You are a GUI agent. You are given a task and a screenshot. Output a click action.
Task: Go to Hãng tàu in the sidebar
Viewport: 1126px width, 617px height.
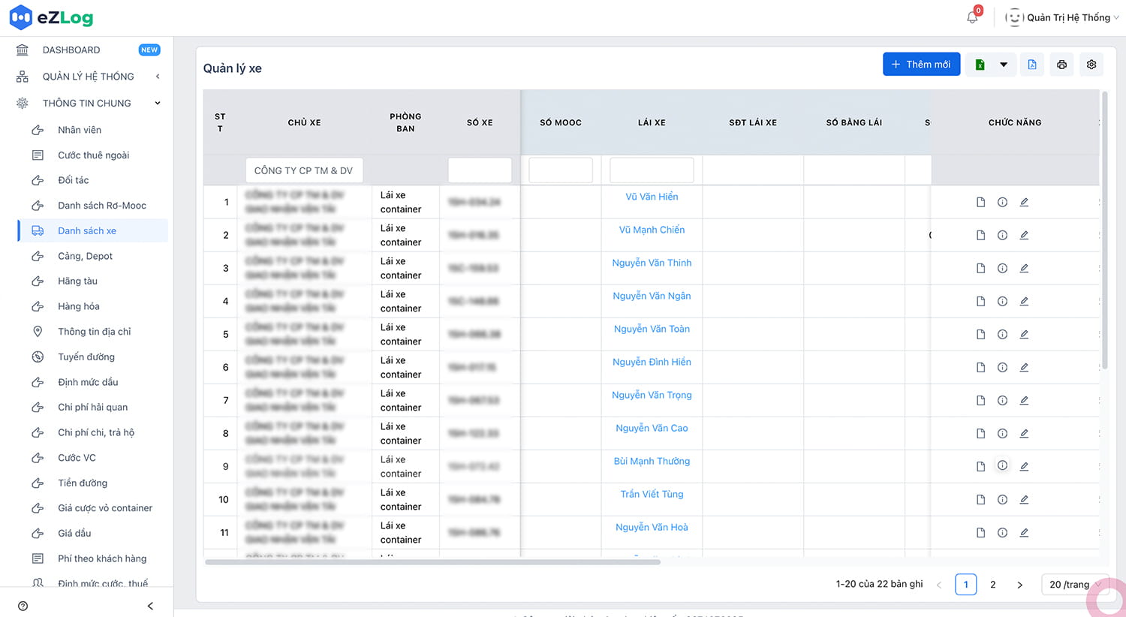coord(77,281)
